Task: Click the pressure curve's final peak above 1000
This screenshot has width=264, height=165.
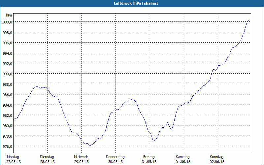Action: [x=249, y=20]
